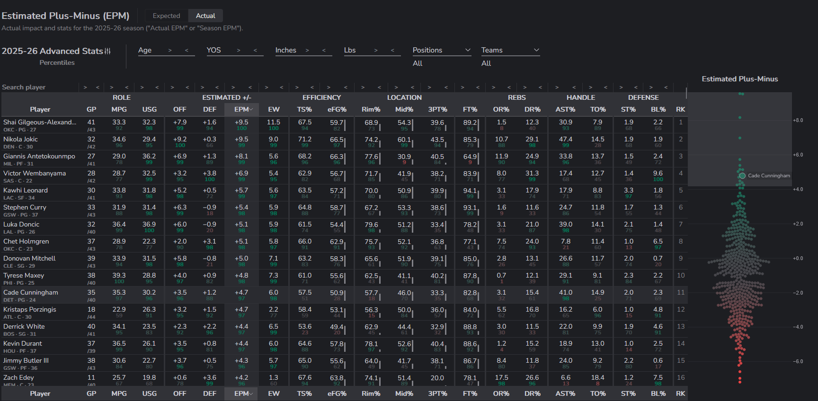
Task: Click the less-than filter above the eFG% column
Action: click(x=346, y=87)
